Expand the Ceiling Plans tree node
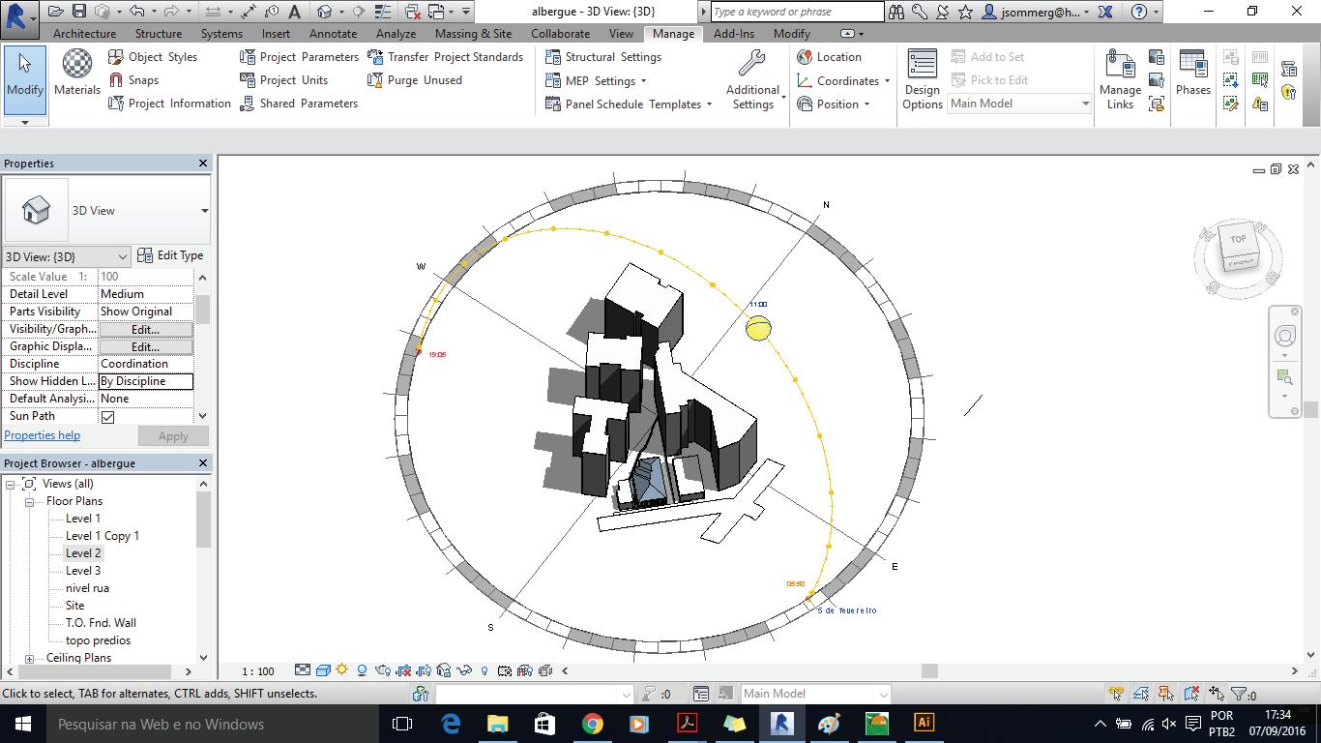Screen dimensions: 1321x743 coord(30,658)
